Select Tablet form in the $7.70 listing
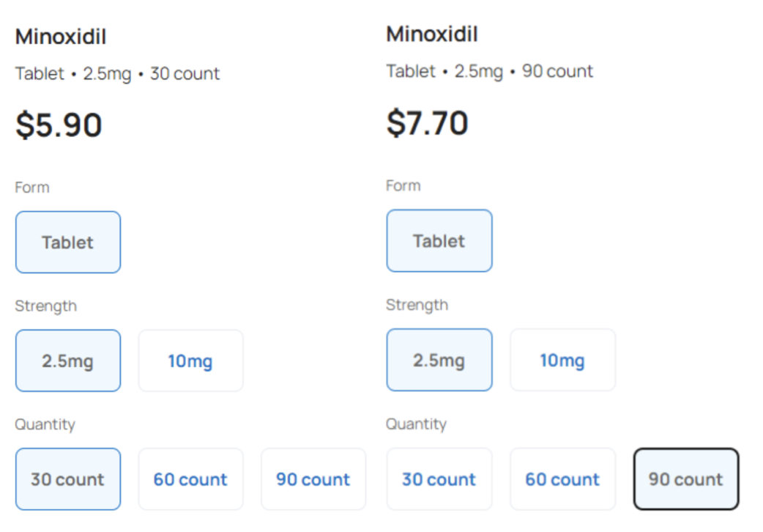The width and height of the screenshot is (763, 532). (x=439, y=241)
